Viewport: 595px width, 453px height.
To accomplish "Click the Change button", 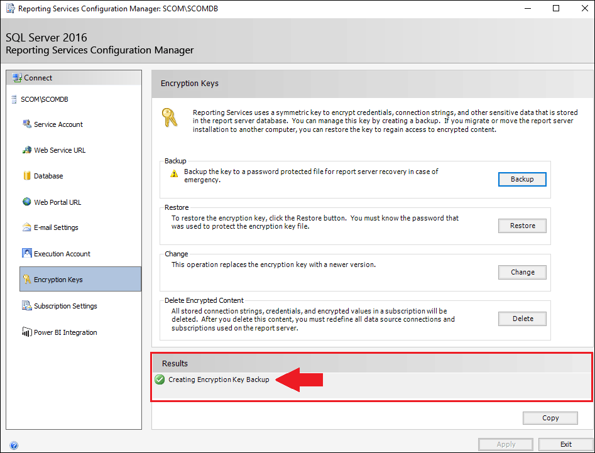I will (x=522, y=273).
